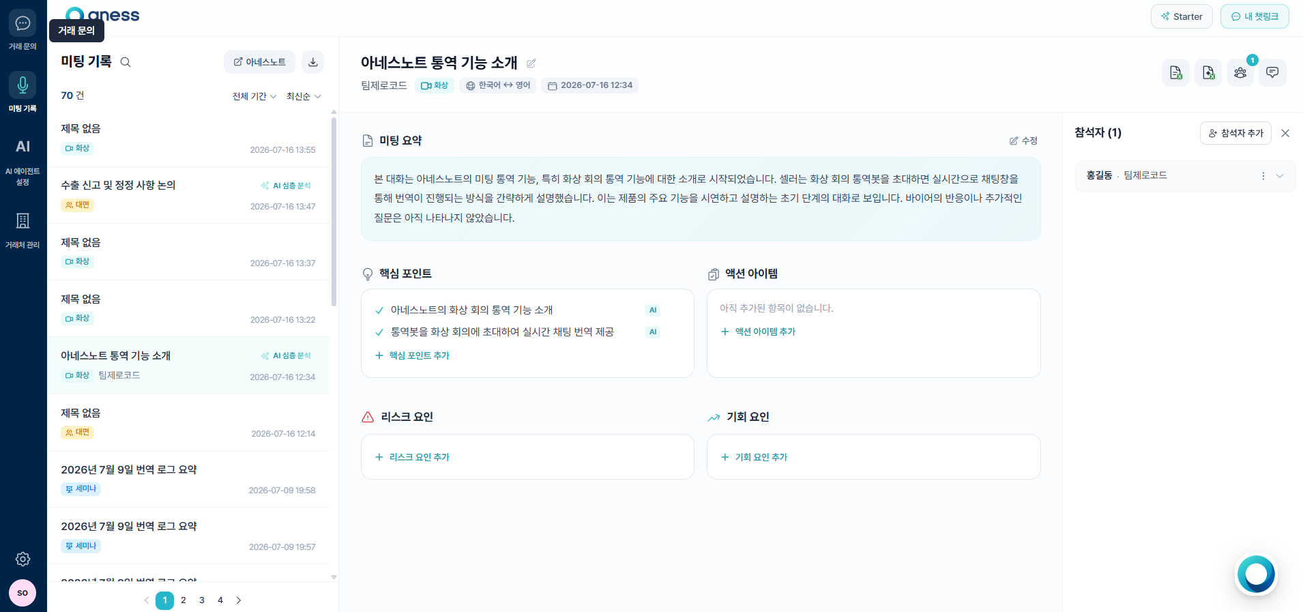Open the 최신순 sort dropdown
This screenshot has height=612, width=1303.
pos(304,96)
